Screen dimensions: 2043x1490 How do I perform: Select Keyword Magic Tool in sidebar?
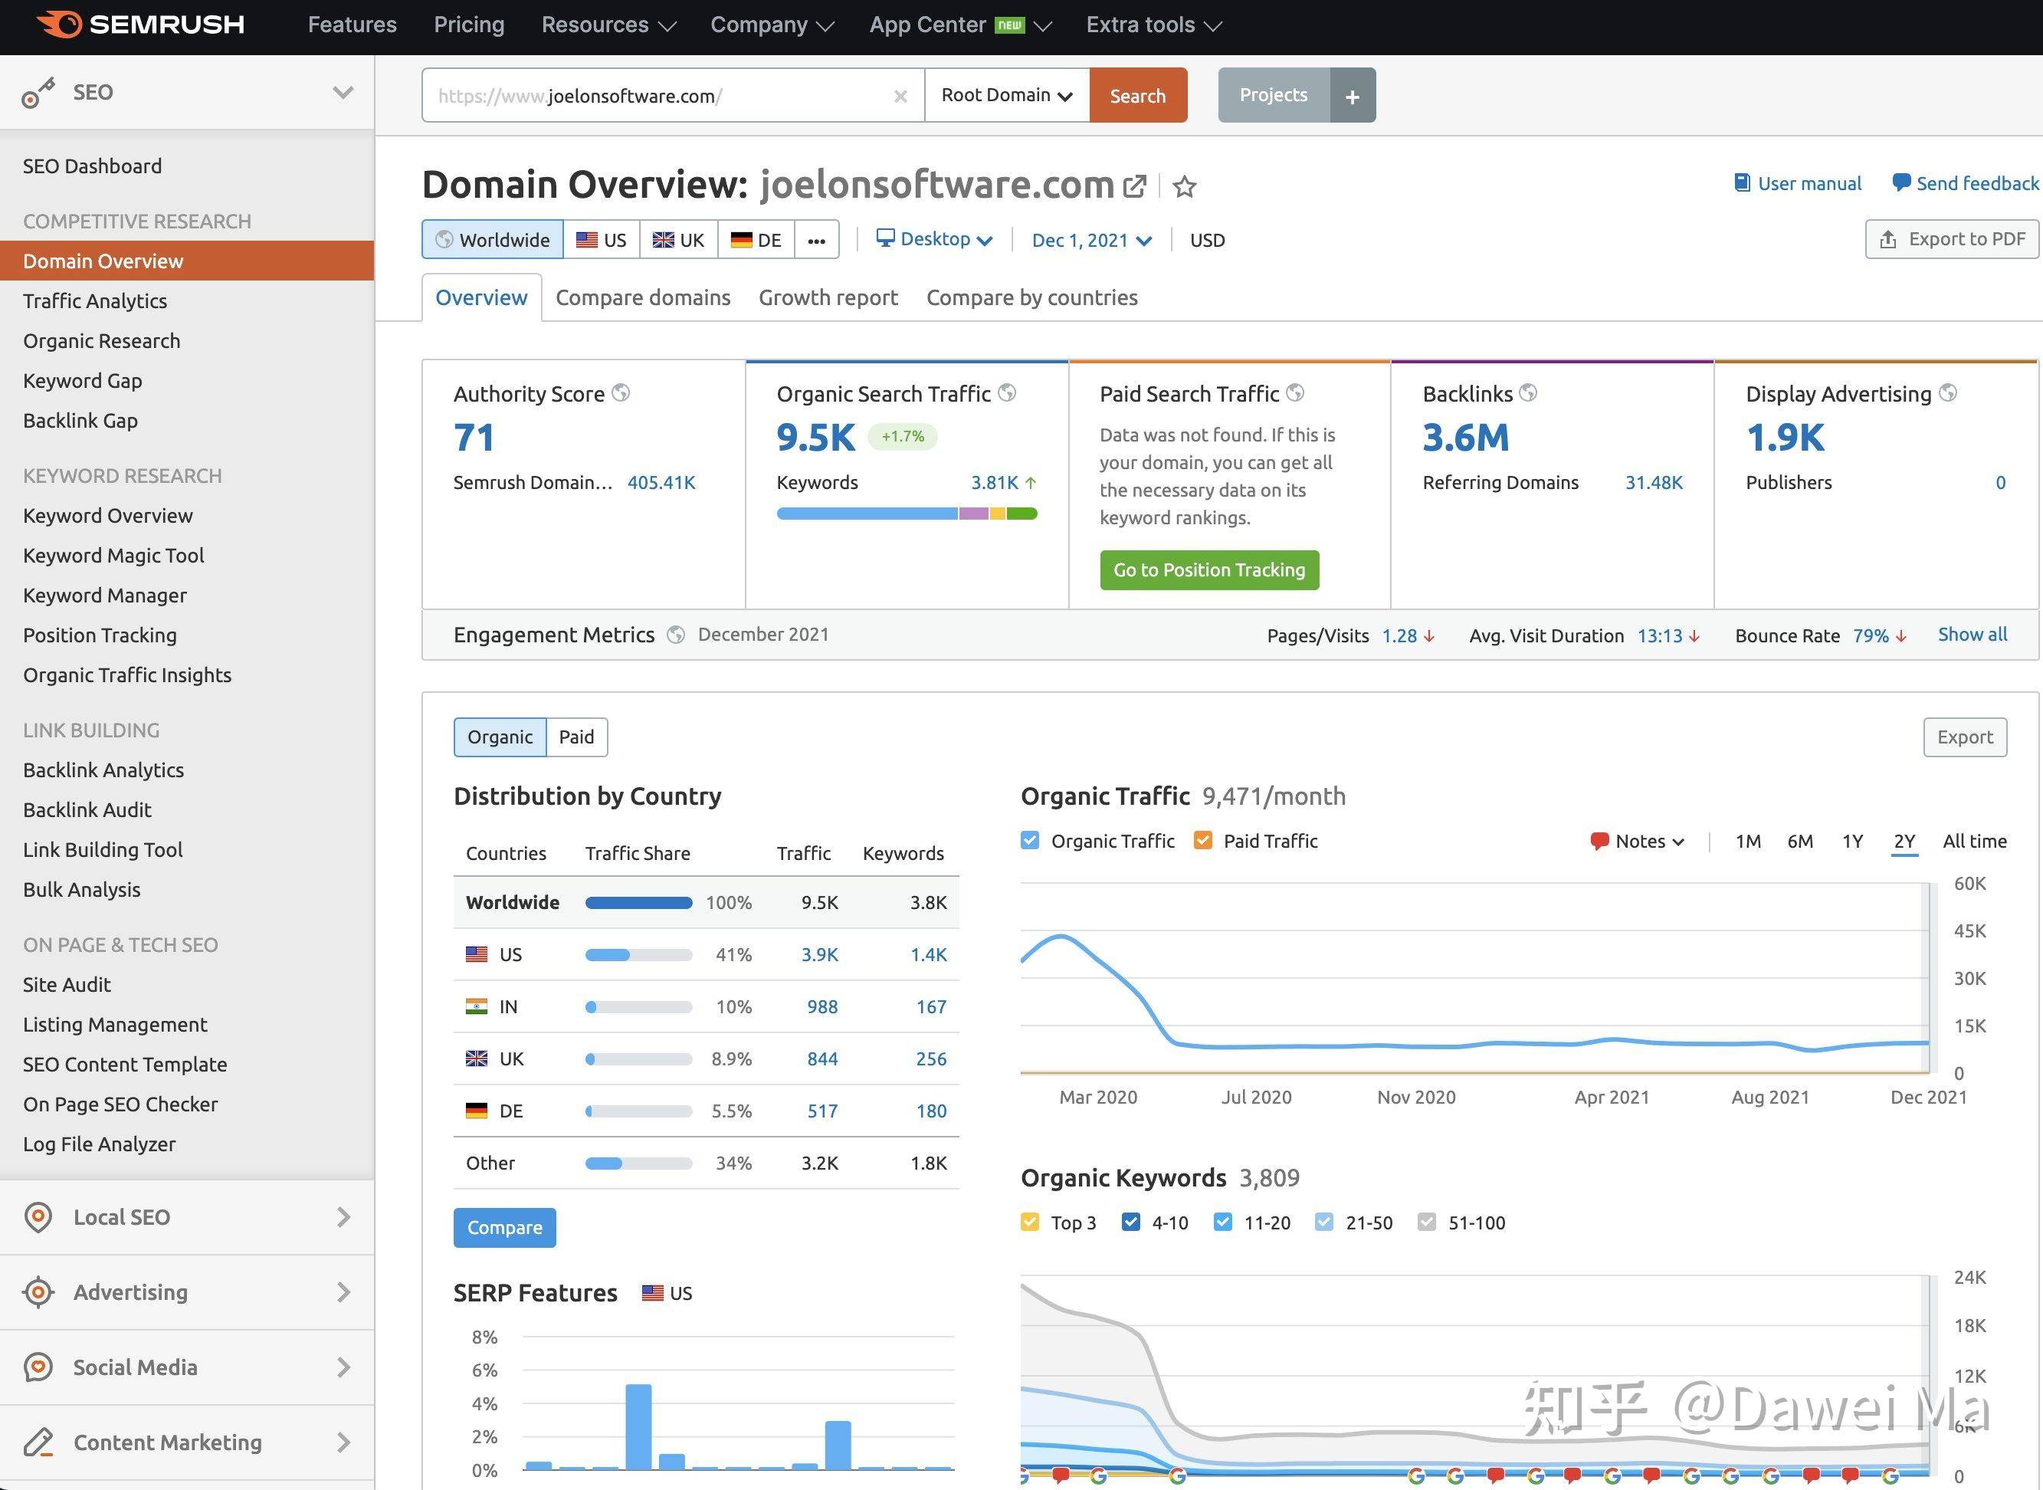113,556
